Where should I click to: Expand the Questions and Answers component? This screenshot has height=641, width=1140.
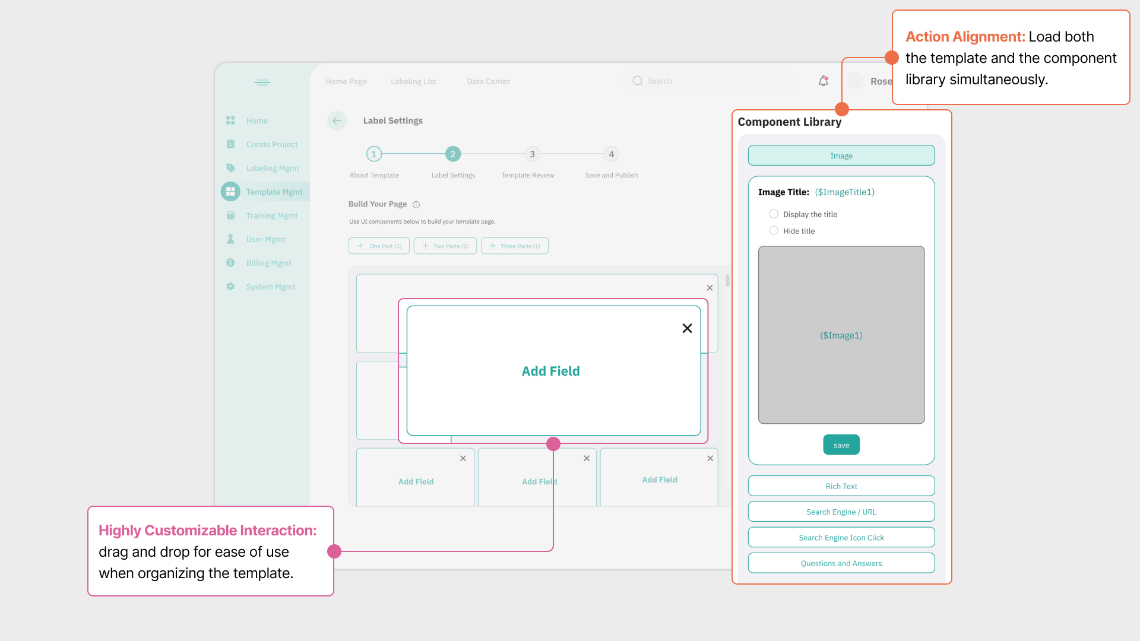click(841, 563)
